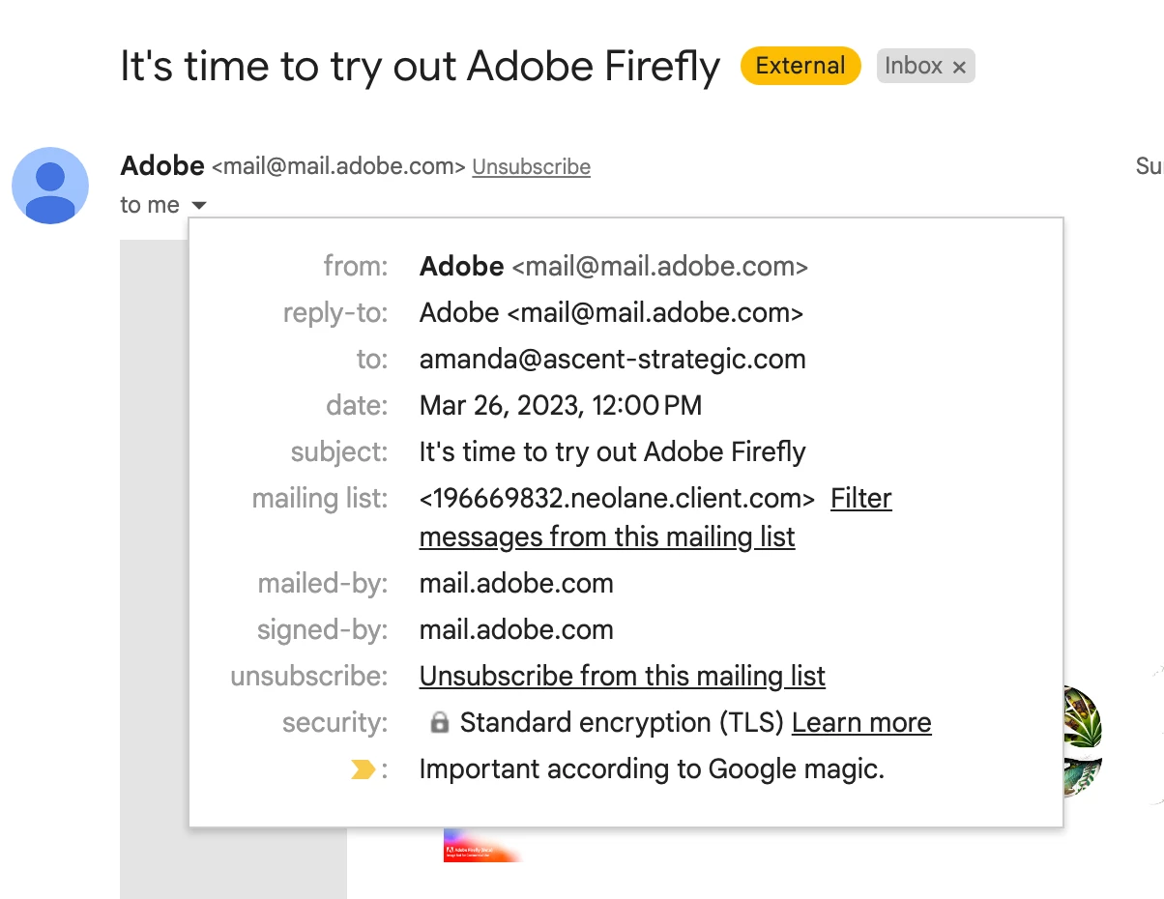
Task: Click the yellow External badge
Action: pyautogui.click(x=800, y=66)
